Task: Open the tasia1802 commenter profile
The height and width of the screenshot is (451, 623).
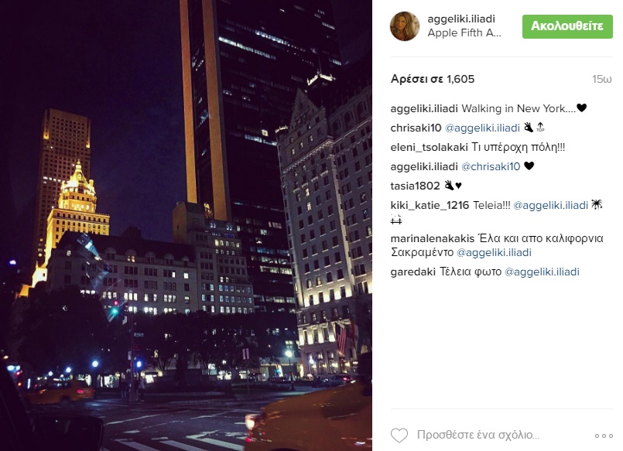Action: pyautogui.click(x=415, y=186)
